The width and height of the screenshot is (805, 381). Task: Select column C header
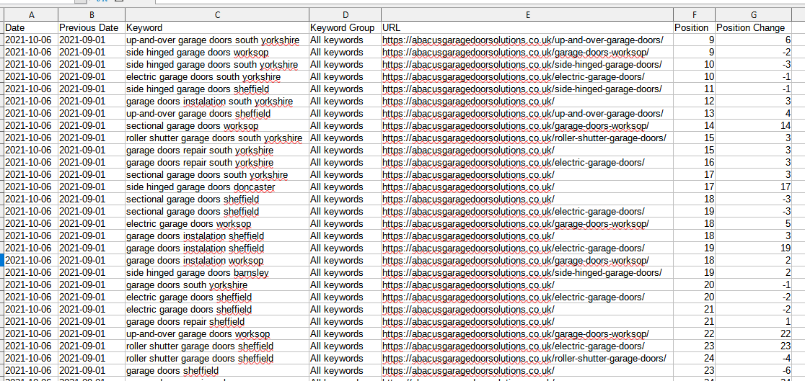tap(217, 15)
